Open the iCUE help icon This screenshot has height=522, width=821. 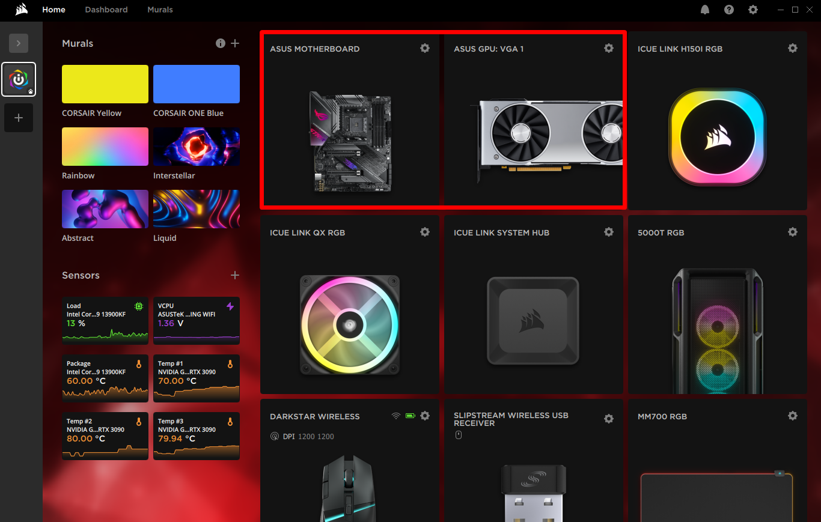point(728,10)
